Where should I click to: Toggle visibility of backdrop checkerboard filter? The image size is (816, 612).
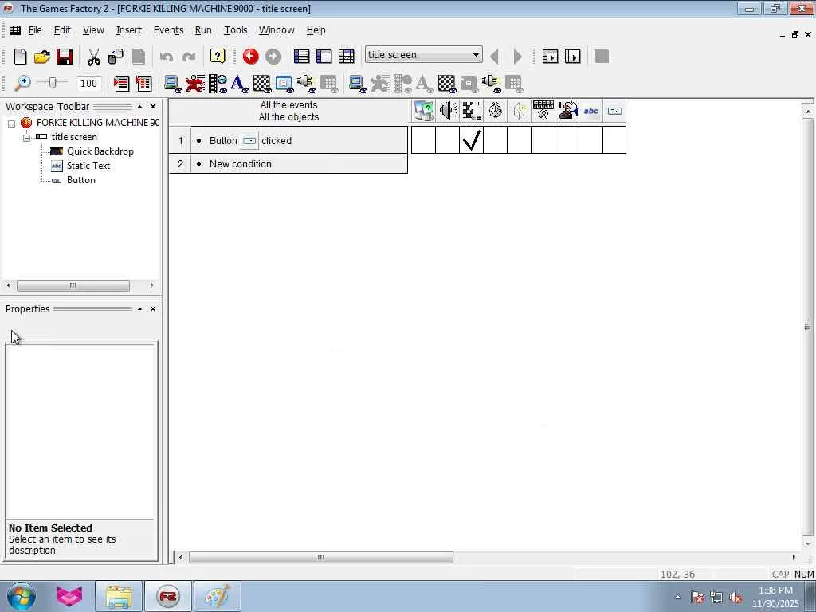[261, 84]
